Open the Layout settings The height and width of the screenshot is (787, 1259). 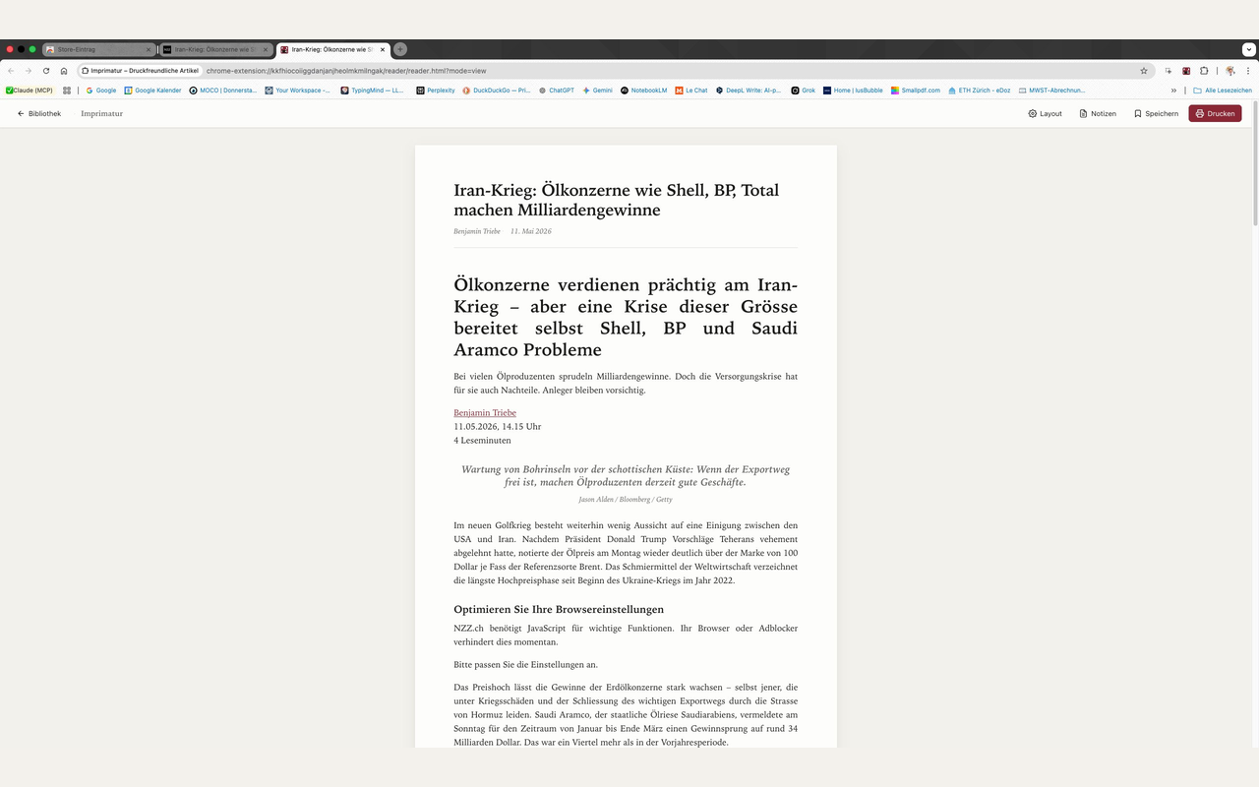pos(1045,113)
